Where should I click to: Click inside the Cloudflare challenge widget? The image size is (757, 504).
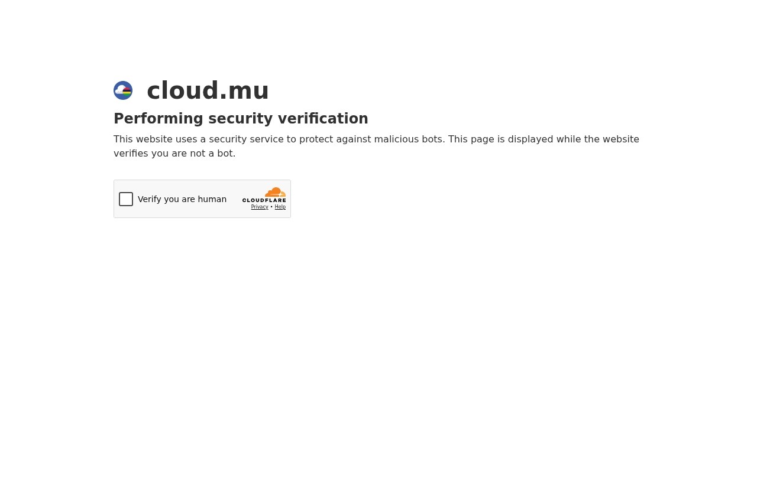pyautogui.click(x=202, y=199)
